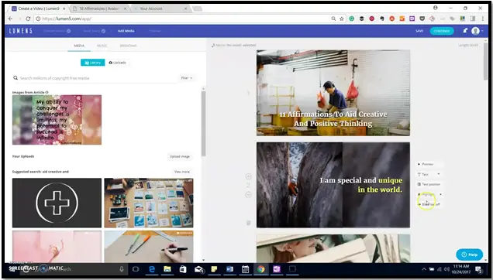The width and height of the screenshot is (493, 280).
Task: Click the Upload image button
Action: point(180,156)
